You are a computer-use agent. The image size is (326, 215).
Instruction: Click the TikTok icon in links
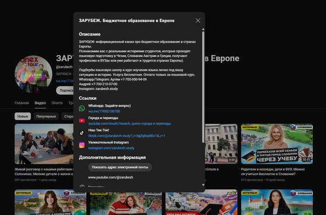pos(81,133)
